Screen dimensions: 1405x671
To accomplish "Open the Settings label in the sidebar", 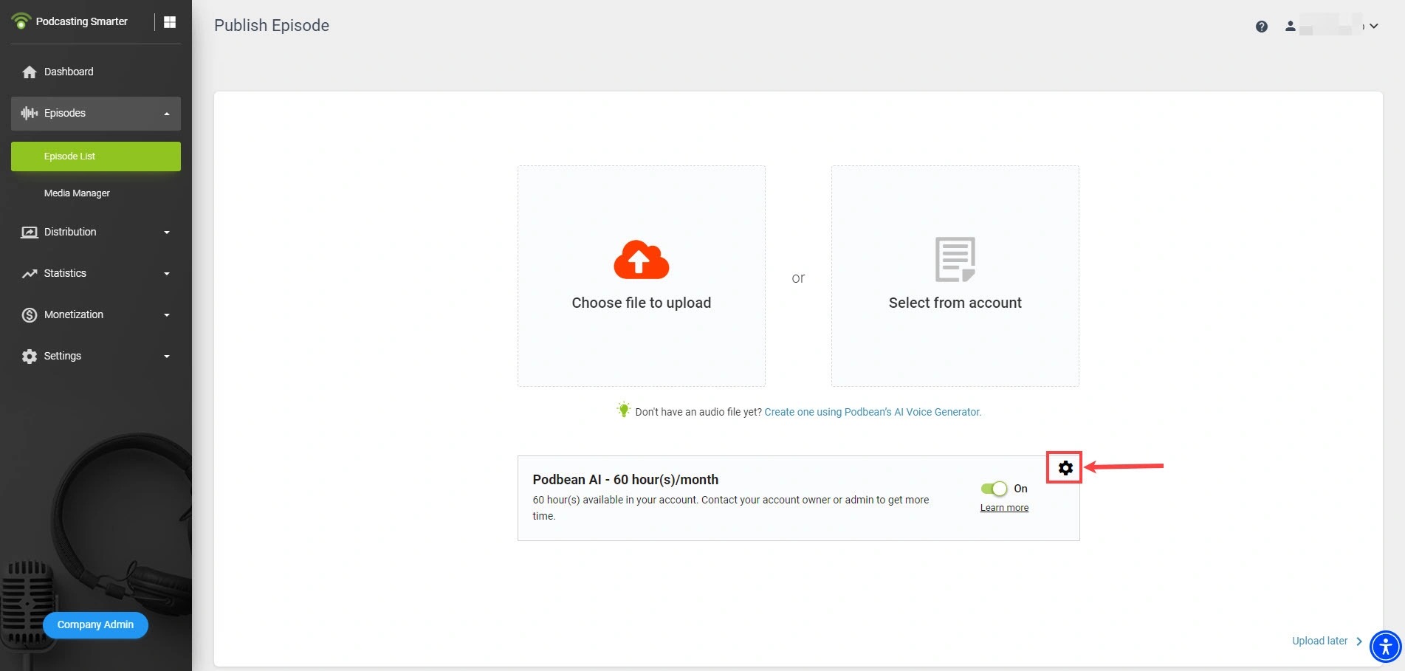I will click(63, 356).
